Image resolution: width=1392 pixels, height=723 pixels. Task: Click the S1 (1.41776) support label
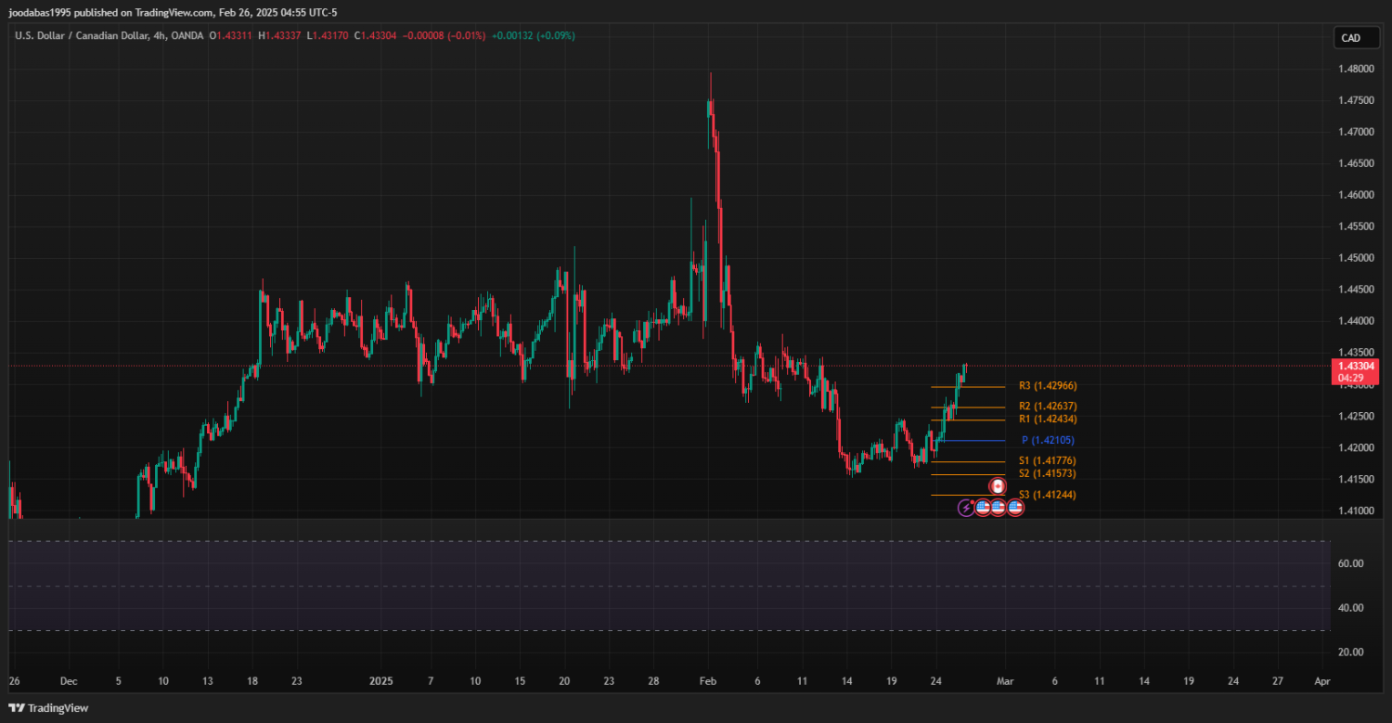1047,461
